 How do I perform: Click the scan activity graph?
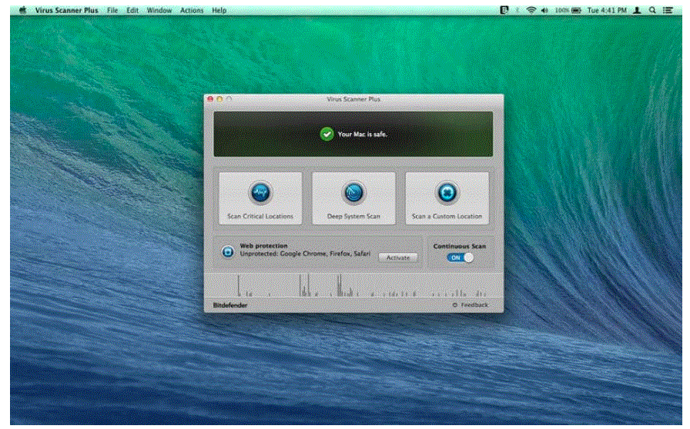(353, 285)
